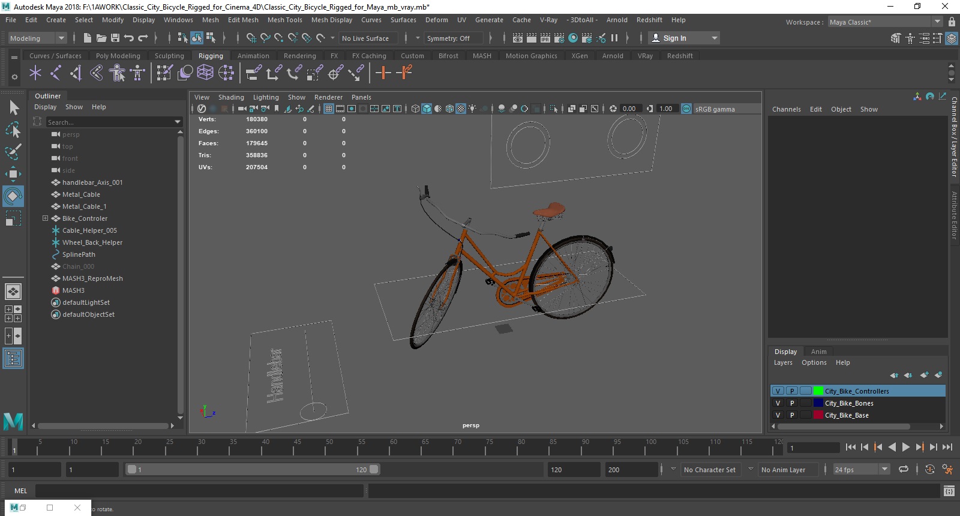This screenshot has height=516, width=960.
Task: Open the Sign In dropdown arrow
Action: pyautogui.click(x=714, y=38)
